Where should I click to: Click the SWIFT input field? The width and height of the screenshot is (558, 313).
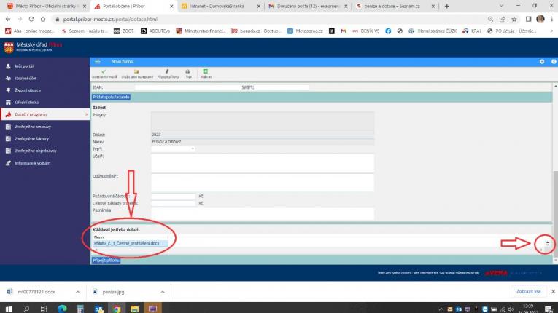[x=282, y=87]
